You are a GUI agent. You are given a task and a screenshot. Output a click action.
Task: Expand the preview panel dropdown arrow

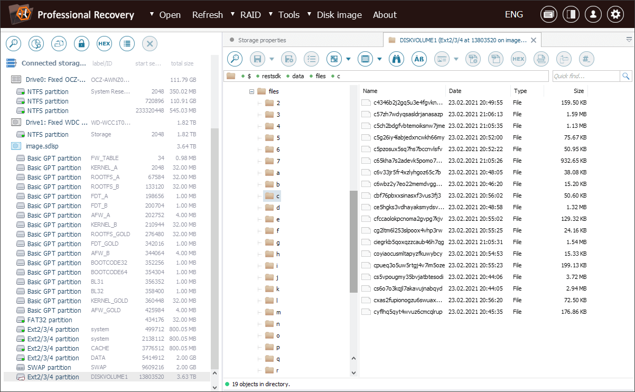[x=455, y=59]
